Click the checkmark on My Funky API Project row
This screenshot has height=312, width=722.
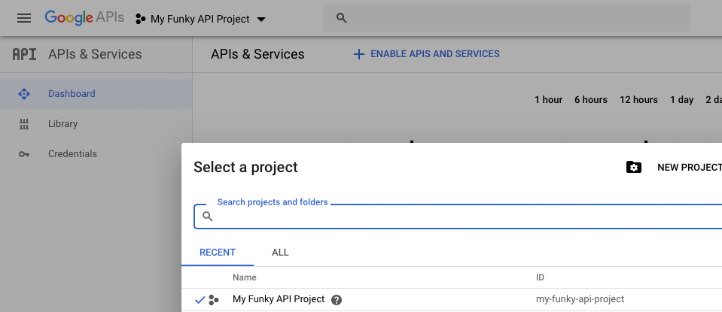[200, 300]
